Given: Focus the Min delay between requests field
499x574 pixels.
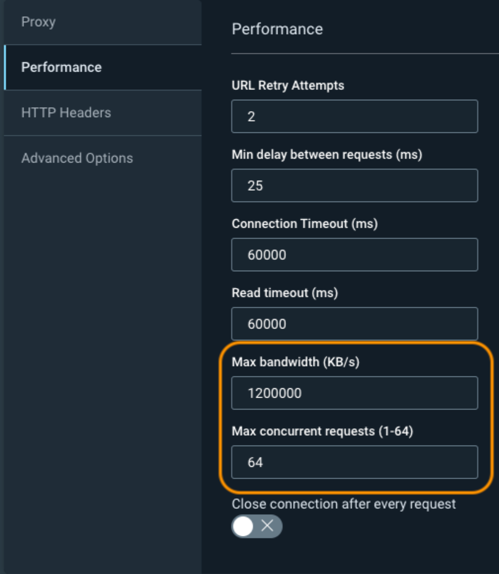Looking at the screenshot, I should [x=354, y=186].
